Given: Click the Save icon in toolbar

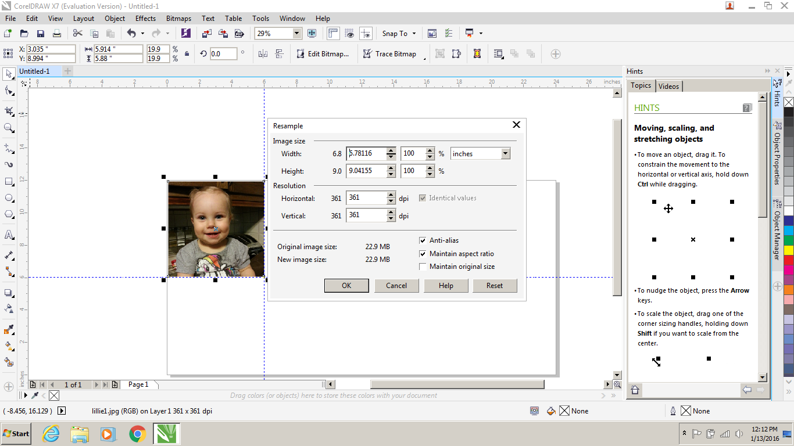Looking at the screenshot, I should (41, 34).
